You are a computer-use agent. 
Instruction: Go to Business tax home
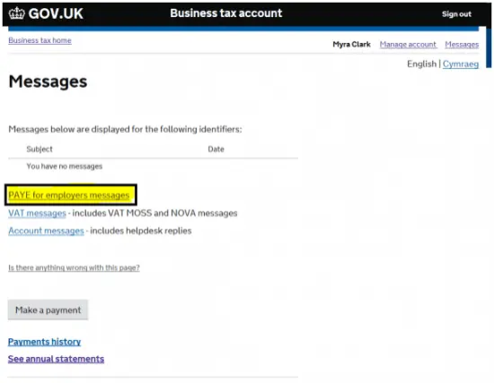40,40
